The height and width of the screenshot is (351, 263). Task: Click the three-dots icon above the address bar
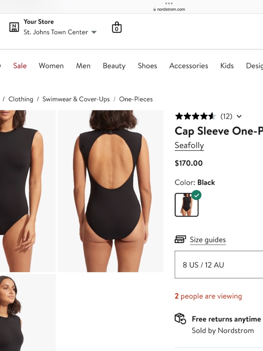coord(169,3)
